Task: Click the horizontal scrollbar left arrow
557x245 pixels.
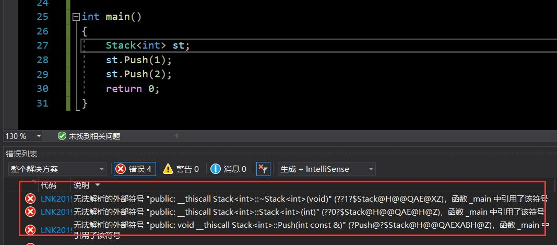Action: pos(176,136)
